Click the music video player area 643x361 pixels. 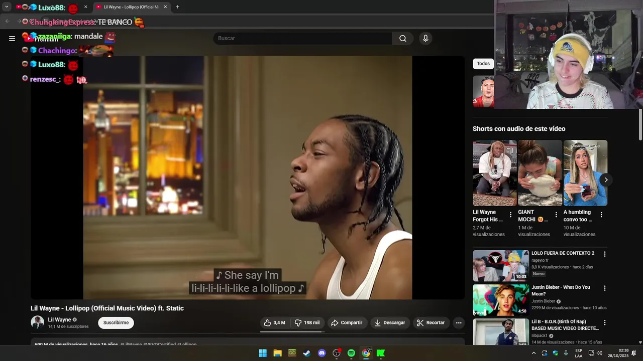pos(248,177)
